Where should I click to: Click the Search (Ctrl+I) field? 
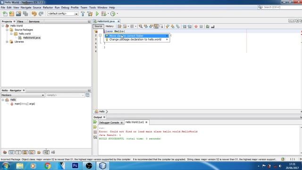[282, 7]
